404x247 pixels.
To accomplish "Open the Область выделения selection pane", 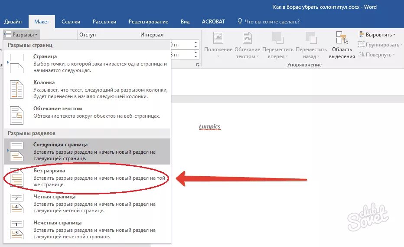I will pyautogui.click(x=342, y=45).
